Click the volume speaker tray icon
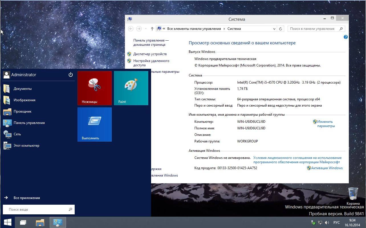This screenshot has height=228, width=366. pos(327,223)
